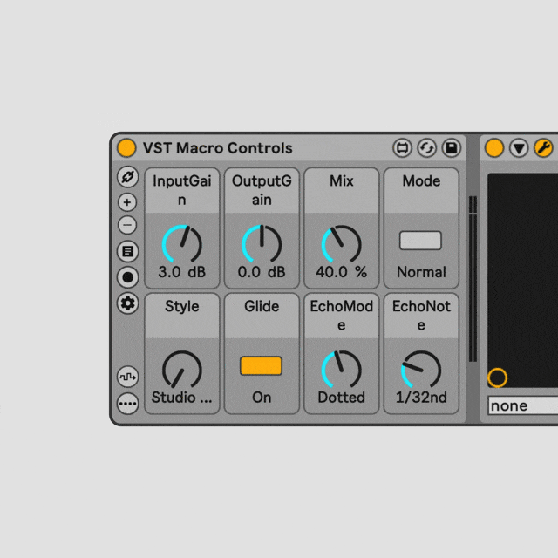Click the '1/32nd' value text

coord(421,398)
